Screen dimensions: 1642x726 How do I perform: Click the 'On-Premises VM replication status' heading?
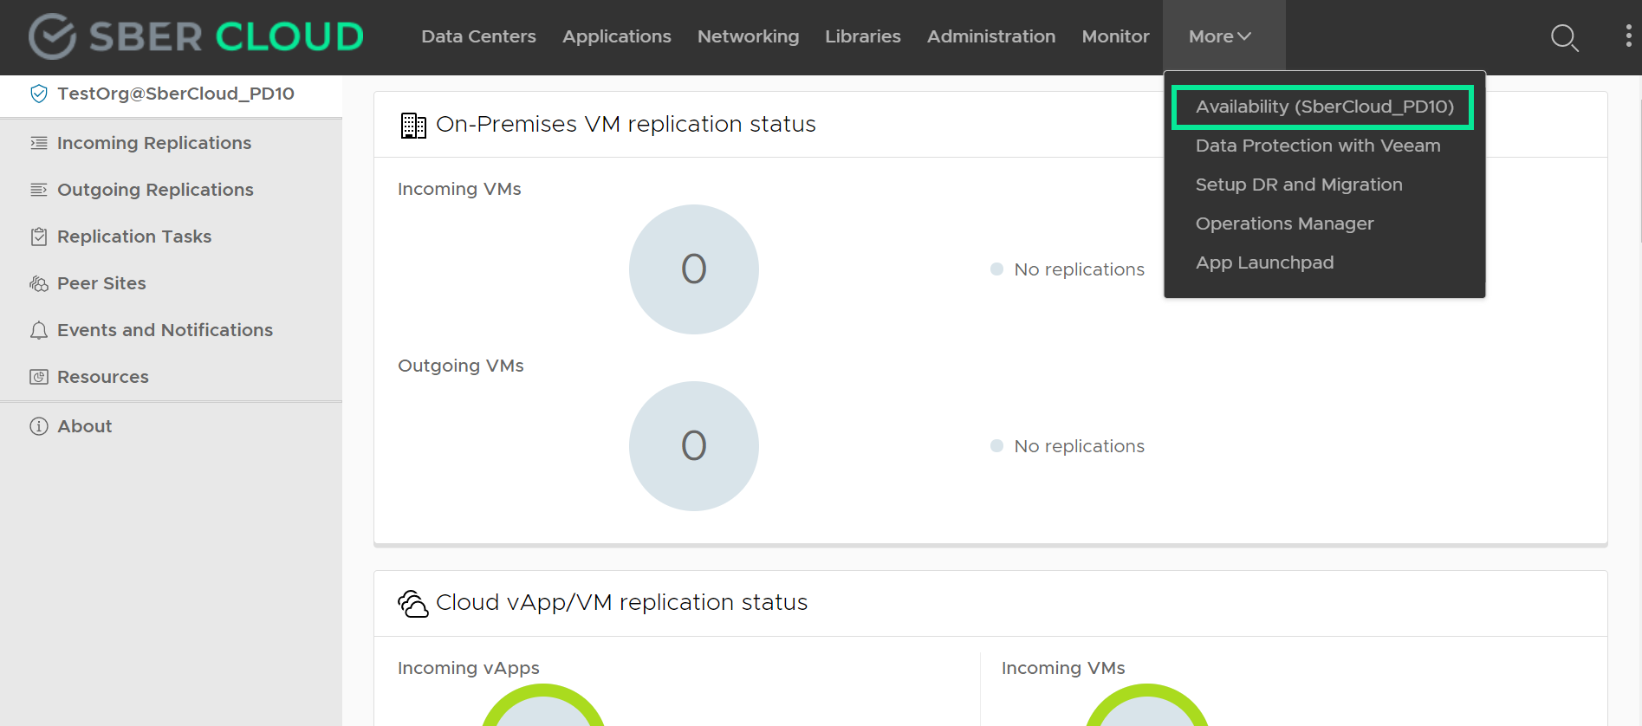(x=626, y=125)
